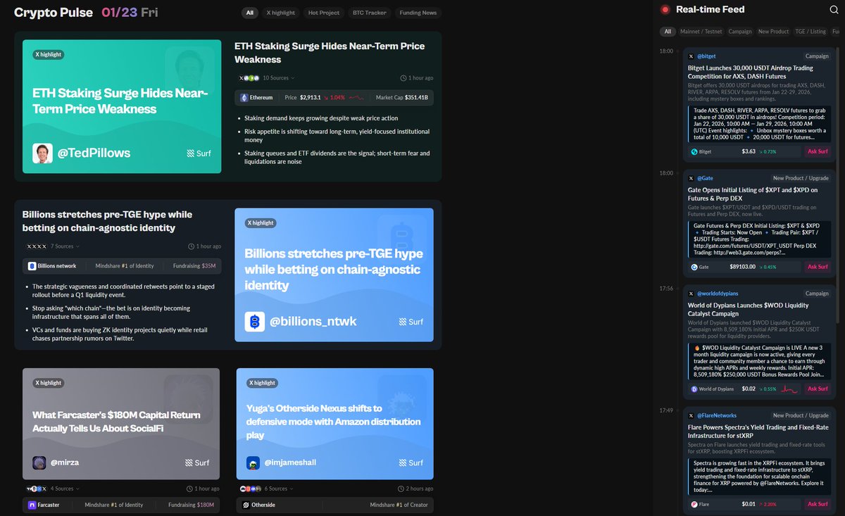Screen dimensions: 845x516
Task: Click the Otherside logo icon
Action: tap(246, 505)
